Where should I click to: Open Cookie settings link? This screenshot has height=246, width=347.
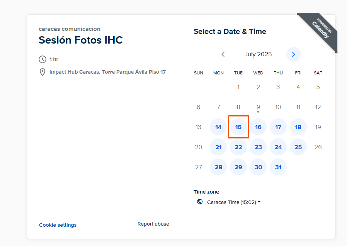[58, 225]
